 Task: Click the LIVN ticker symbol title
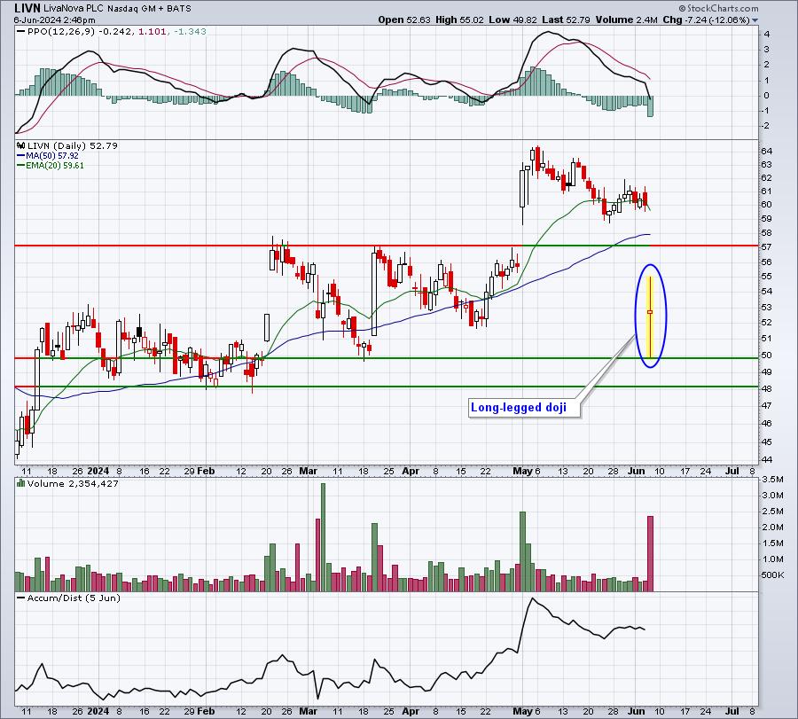(27, 8)
